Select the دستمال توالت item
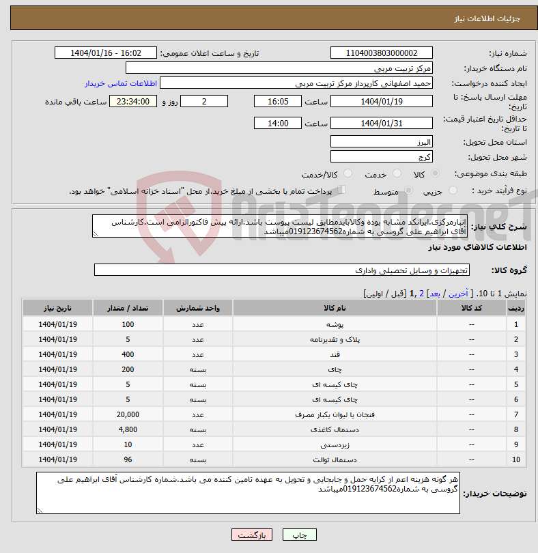The width and height of the screenshot is (538, 553). [335, 459]
